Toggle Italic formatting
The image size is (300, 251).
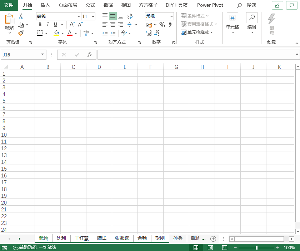pyautogui.click(x=48, y=25)
